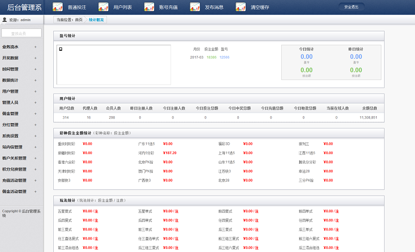Screen dimensions: 415x252
Task: Click the 后台管理系 header title
Action: click(24, 7)
